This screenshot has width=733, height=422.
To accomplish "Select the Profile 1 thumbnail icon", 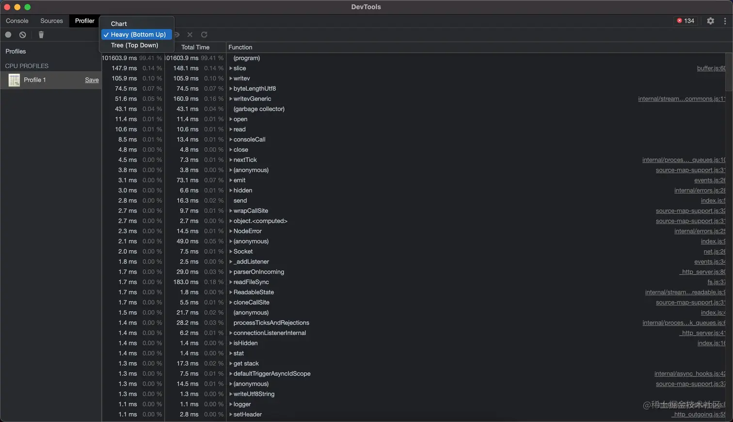I will (14, 80).
